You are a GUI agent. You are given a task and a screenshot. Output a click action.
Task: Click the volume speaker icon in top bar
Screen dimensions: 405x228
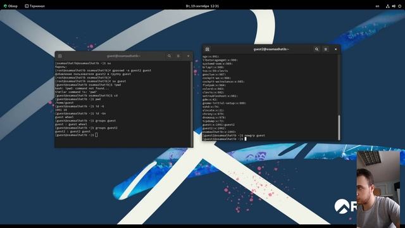pos(394,6)
